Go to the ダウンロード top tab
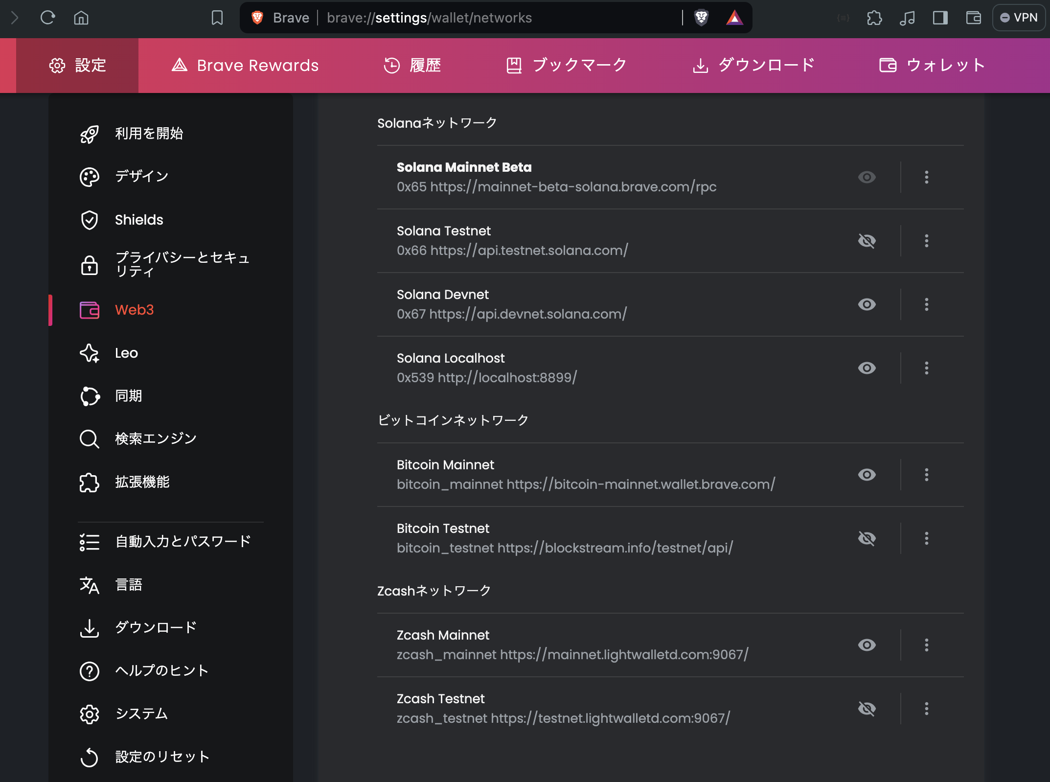 [753, 66]
